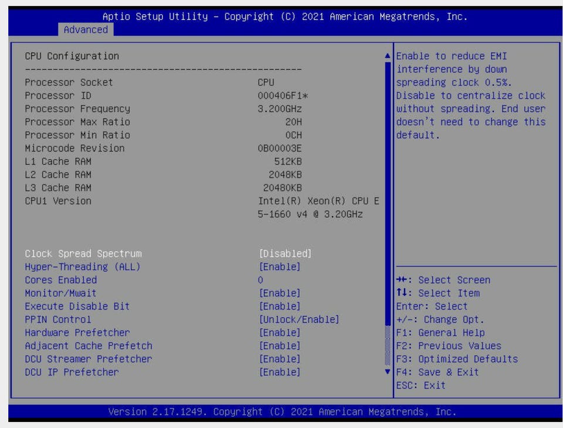Screen dimensions: 563x428
Task: Click the scrollbar up arrow
Action: tap(388, 56)
